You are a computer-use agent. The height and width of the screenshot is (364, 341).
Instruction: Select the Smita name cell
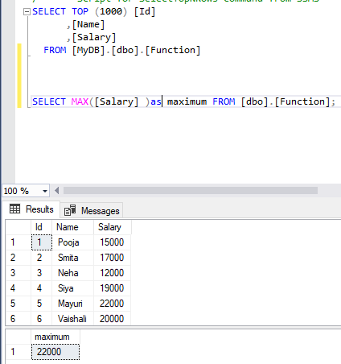click(72, 258)
